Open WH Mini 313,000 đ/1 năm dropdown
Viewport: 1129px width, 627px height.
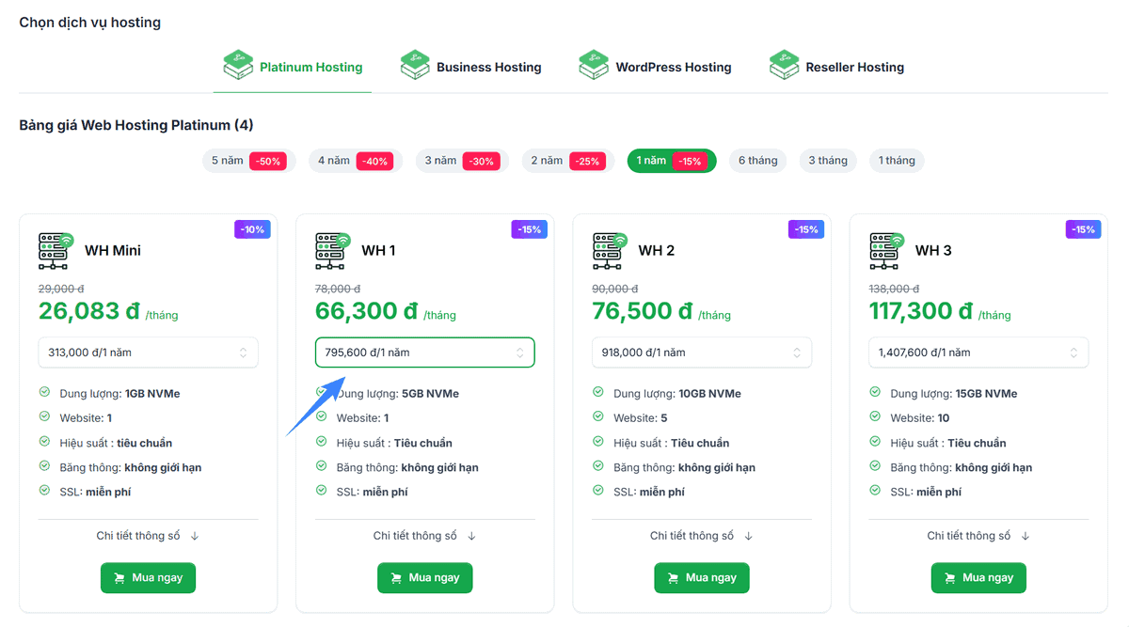148,353
